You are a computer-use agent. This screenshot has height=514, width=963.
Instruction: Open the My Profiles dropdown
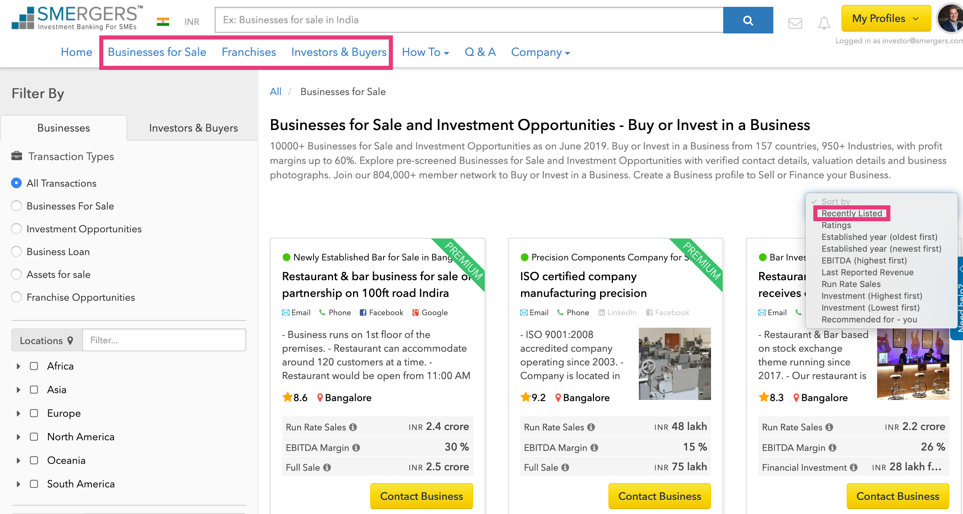(x=886, y=19)
